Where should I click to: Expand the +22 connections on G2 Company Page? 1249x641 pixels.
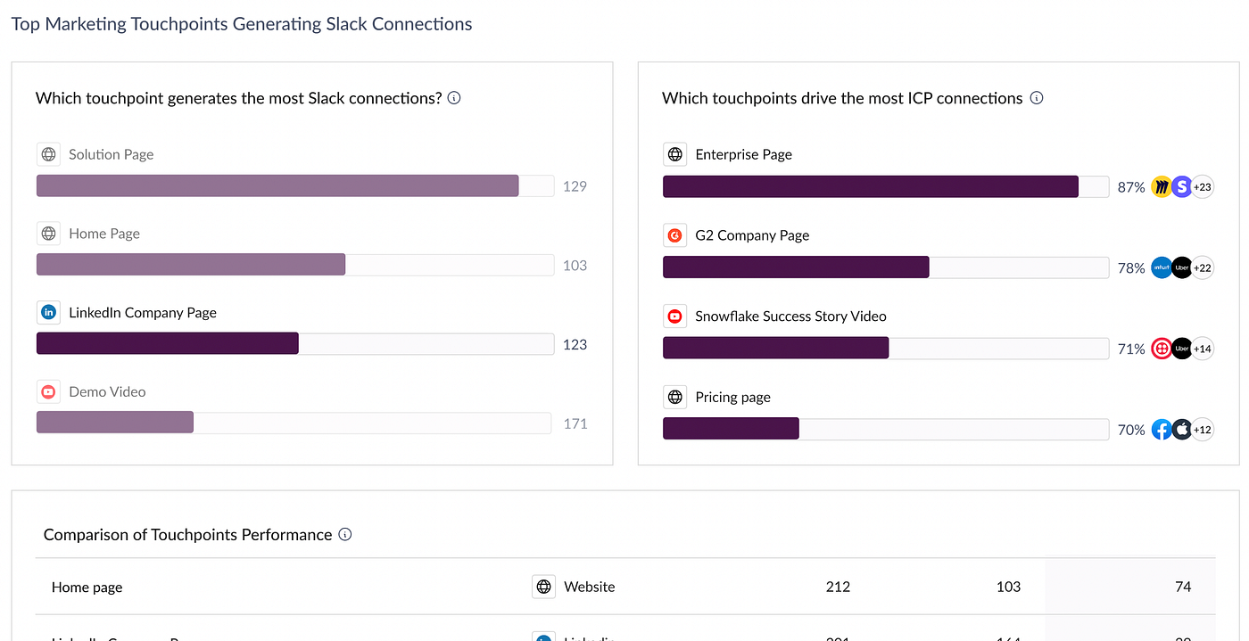1203,267
